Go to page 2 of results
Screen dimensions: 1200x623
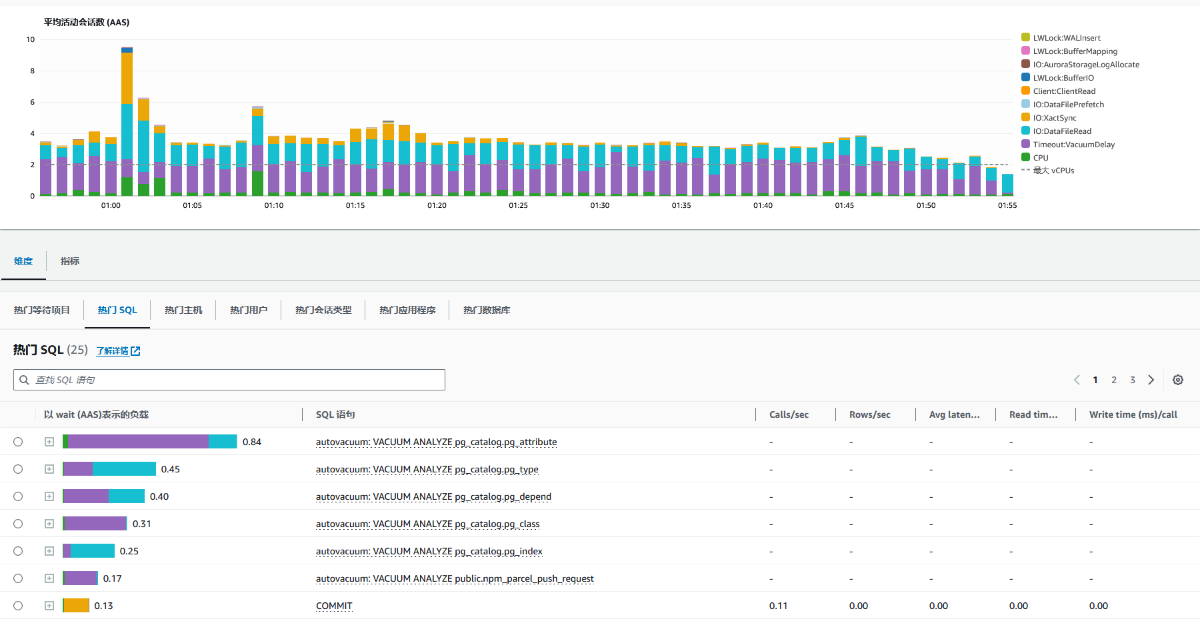coord(1114,380)
